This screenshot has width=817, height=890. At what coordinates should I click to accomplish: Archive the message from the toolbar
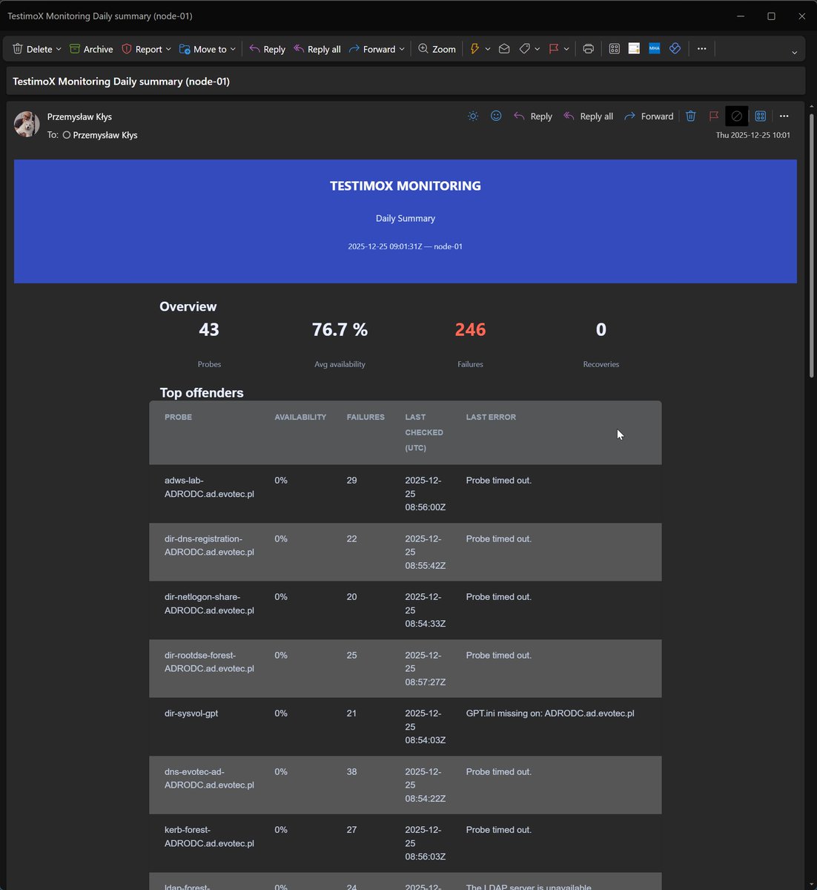pyautogui.click(x=91, y=49)
